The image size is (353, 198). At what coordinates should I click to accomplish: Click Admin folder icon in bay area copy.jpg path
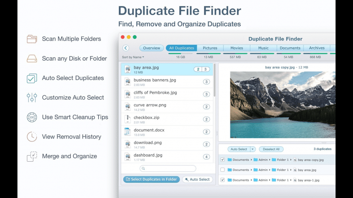pyautogui.click(x=256, y=160)
